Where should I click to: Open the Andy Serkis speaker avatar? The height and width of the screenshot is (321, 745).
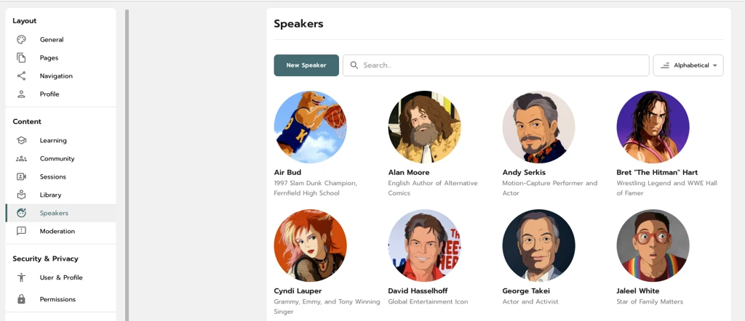pos(539,127)
